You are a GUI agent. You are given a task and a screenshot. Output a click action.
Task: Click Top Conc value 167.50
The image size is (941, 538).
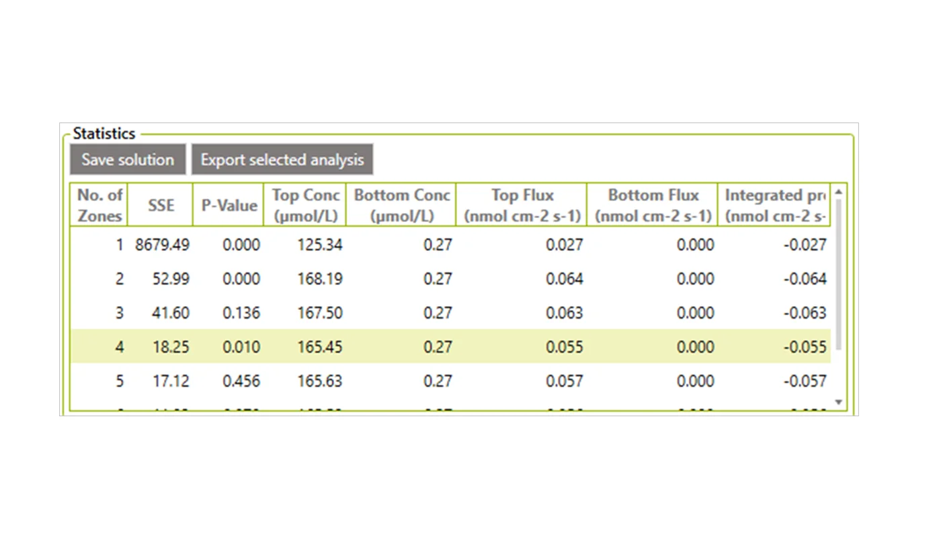click(x=320, y=313)
